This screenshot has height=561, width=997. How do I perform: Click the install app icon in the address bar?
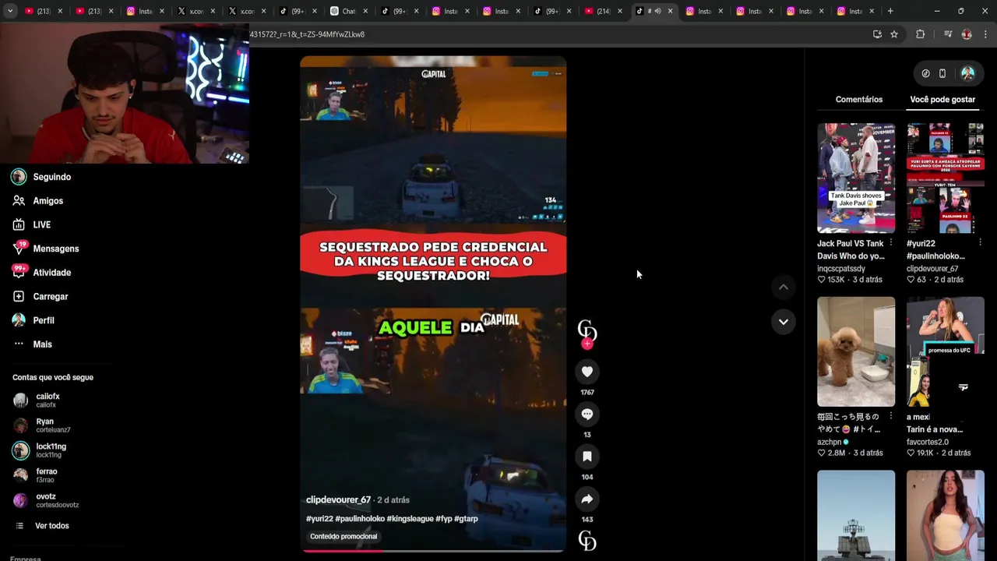877,34
